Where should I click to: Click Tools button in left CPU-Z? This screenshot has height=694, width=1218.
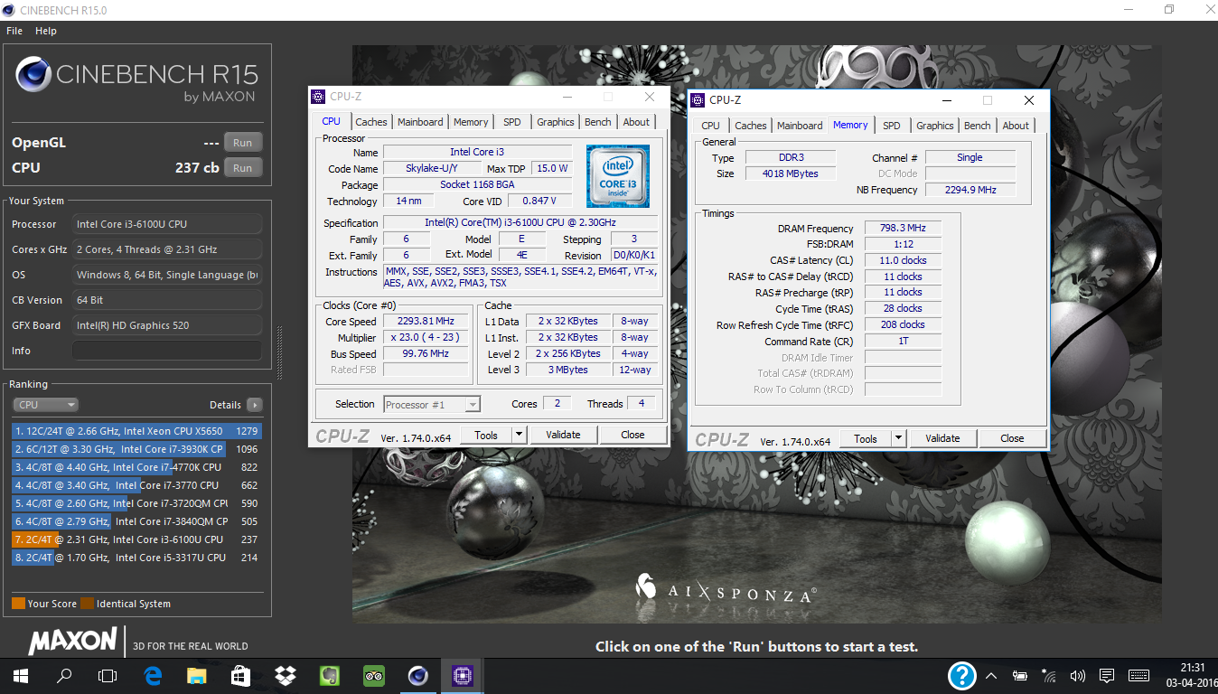486,435
